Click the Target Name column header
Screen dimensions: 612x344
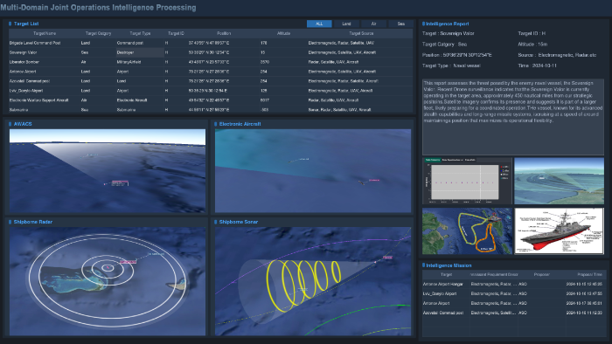click(44, 33)
